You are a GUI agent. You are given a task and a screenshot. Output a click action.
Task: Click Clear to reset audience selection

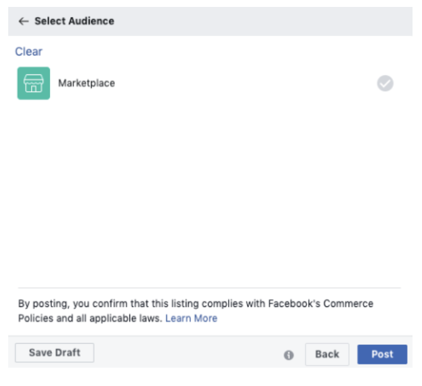(x=29, y=52)
